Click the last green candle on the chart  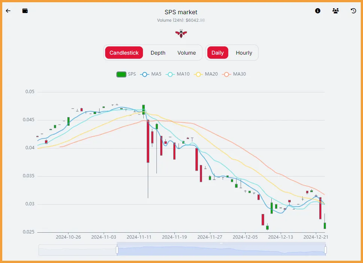(325, 226)
